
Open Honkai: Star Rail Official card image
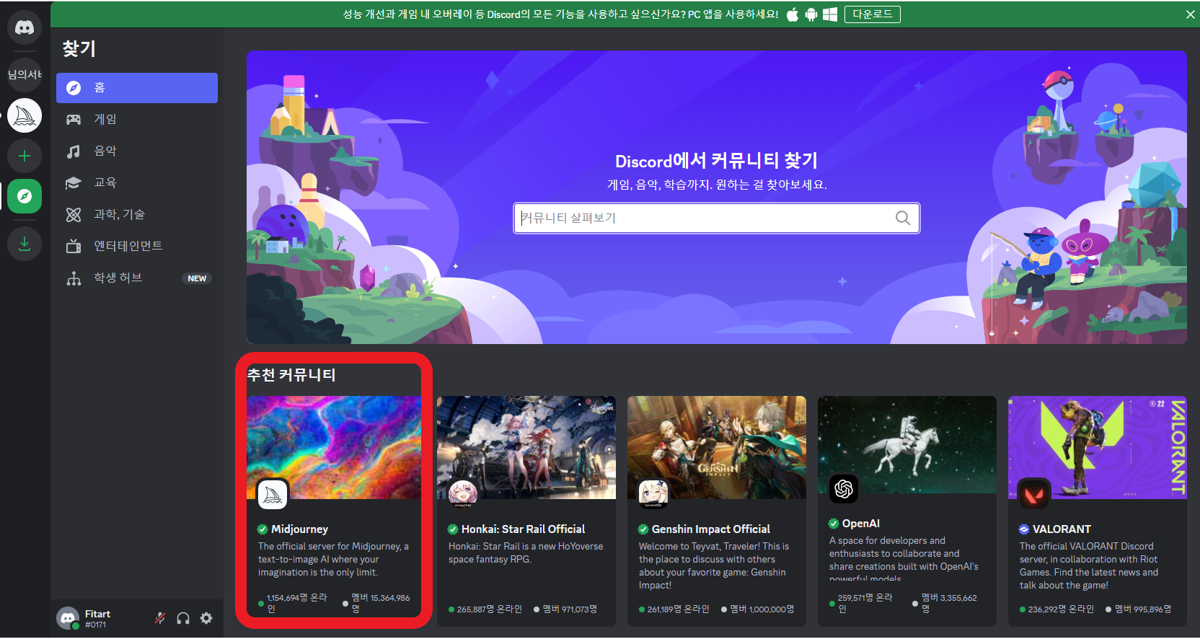tap(526, 447)
